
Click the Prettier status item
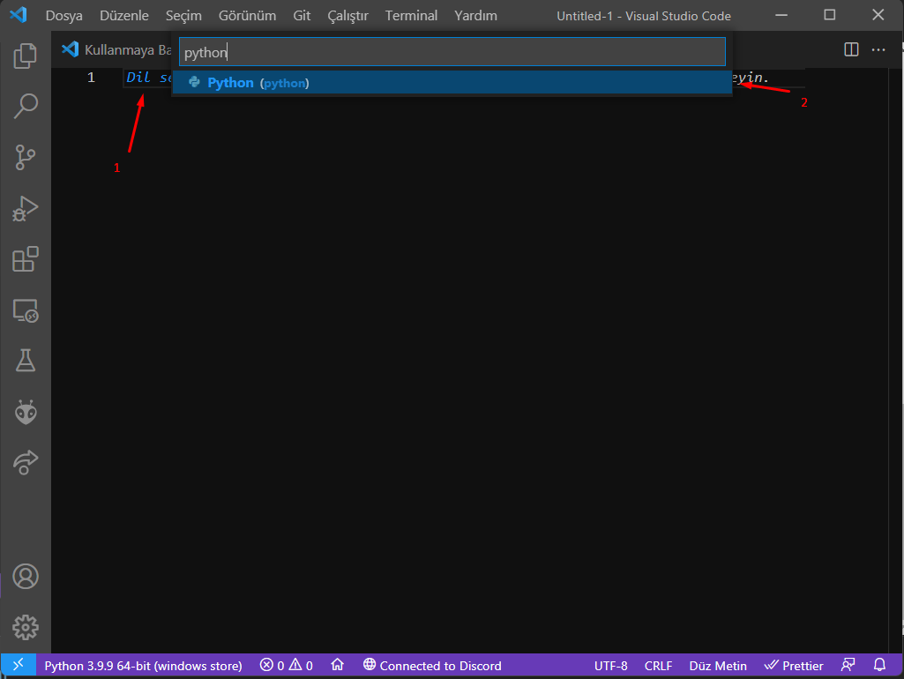click(x=794, y=666)
